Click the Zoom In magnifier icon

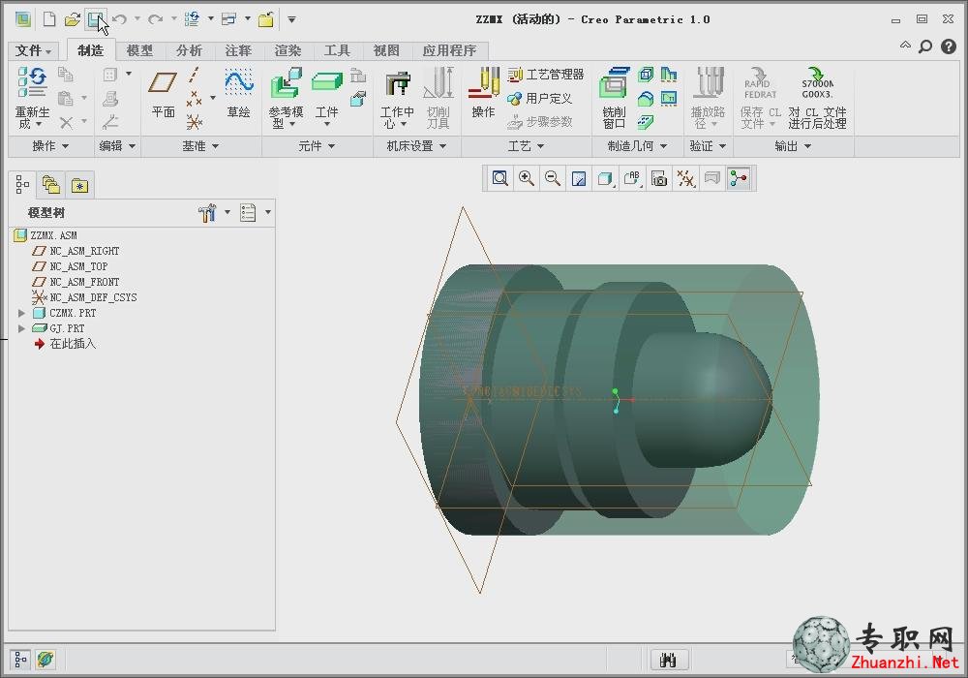coord(526,179)
